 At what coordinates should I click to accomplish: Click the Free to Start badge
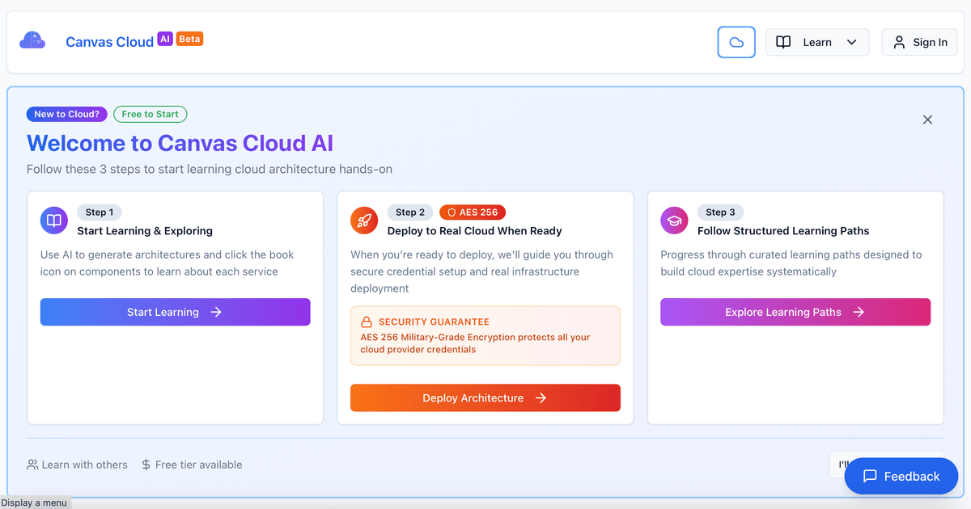(150, 114)
